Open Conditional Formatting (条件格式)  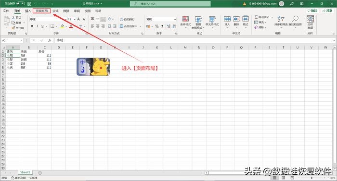[185, 22]
